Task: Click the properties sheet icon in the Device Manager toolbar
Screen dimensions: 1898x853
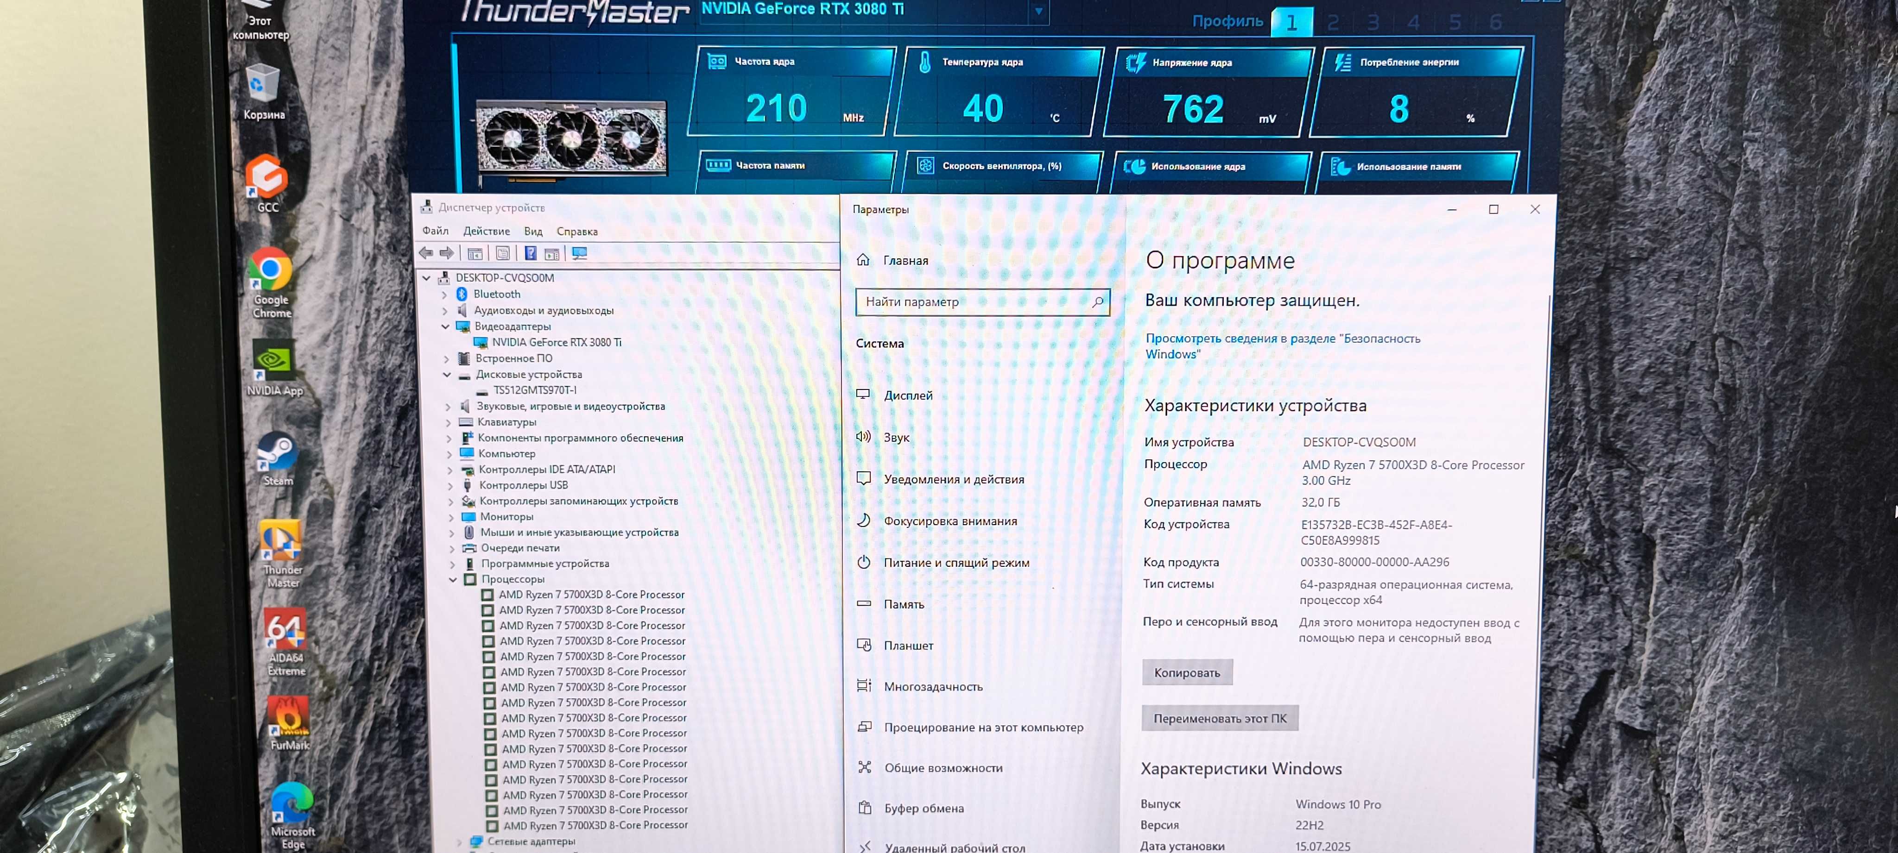Action: coord(502,253)
